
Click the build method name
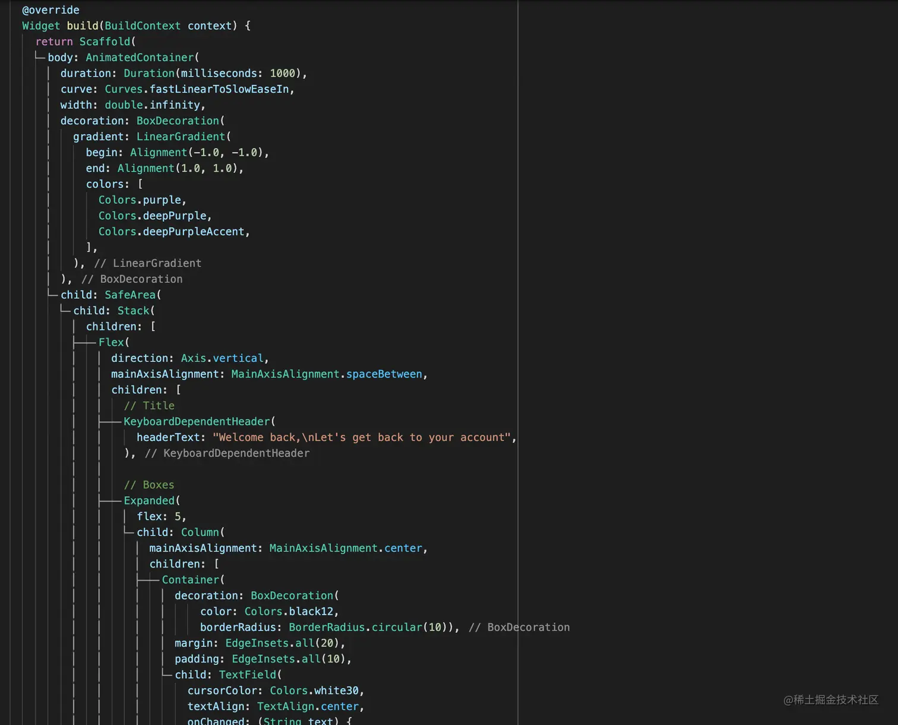pos(83,26)
